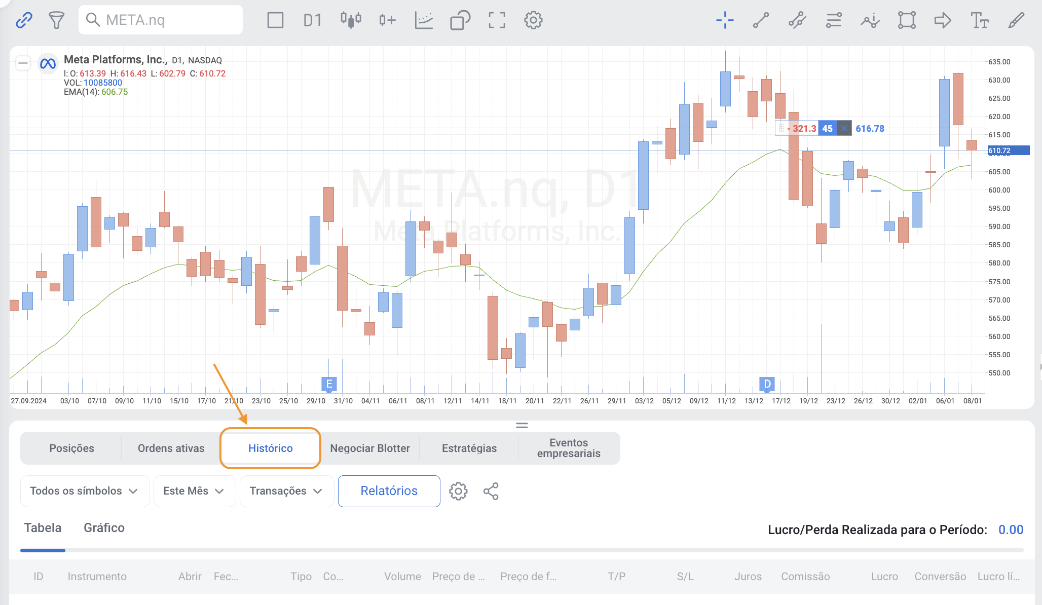Open chart type candlestick icon
The width and height of the screenshot is (1042, 605).
pos(351,20)
